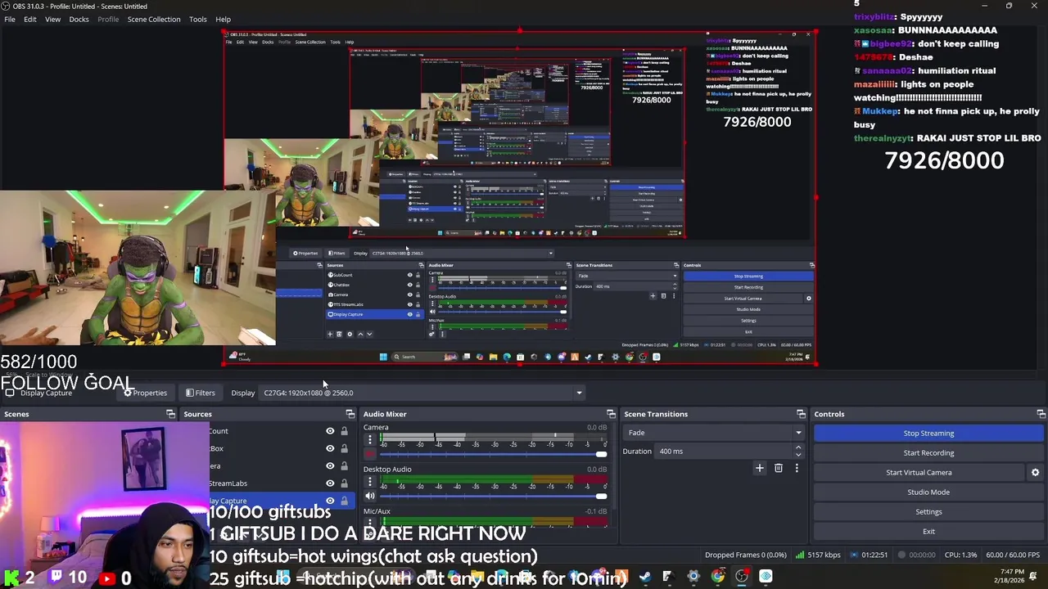Click the OBS preview canvas
The width and height of the screenshot is (1048, 589).
[520, 199]
